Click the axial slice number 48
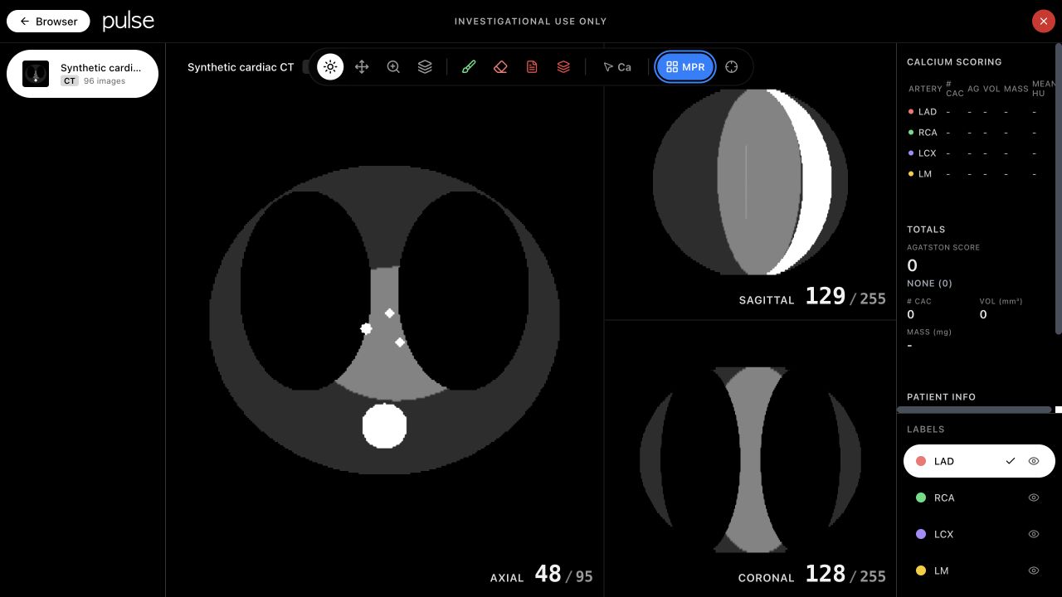This screenshot has height=597, width=1062. (x=548, y=574)
